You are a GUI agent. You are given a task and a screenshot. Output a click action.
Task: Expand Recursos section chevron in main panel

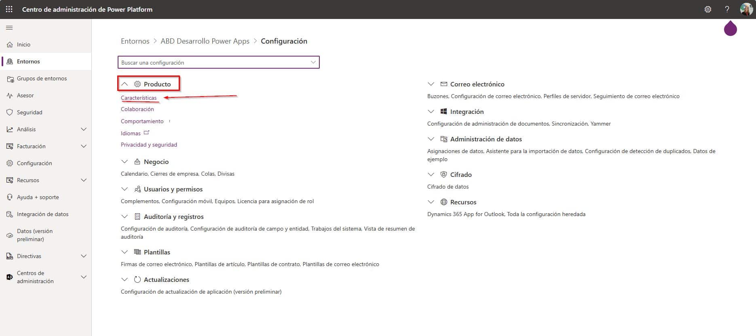click(x=431, y=202)
